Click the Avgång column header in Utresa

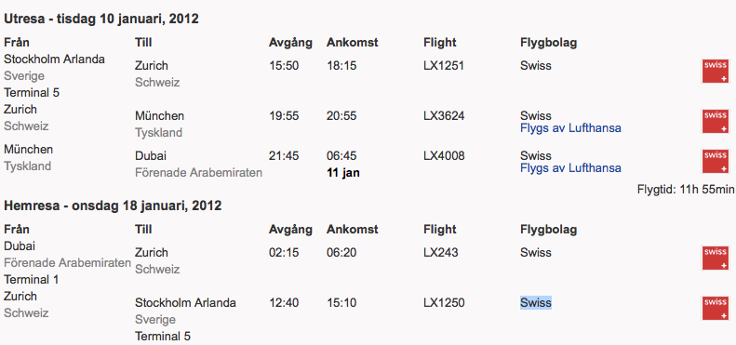pyautogui.click(x=290, y=43)
